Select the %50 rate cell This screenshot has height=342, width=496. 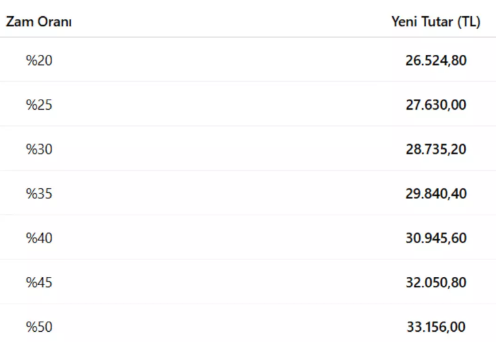39,327
